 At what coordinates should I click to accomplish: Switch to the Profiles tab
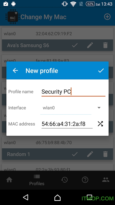click(x=37, y=180)
